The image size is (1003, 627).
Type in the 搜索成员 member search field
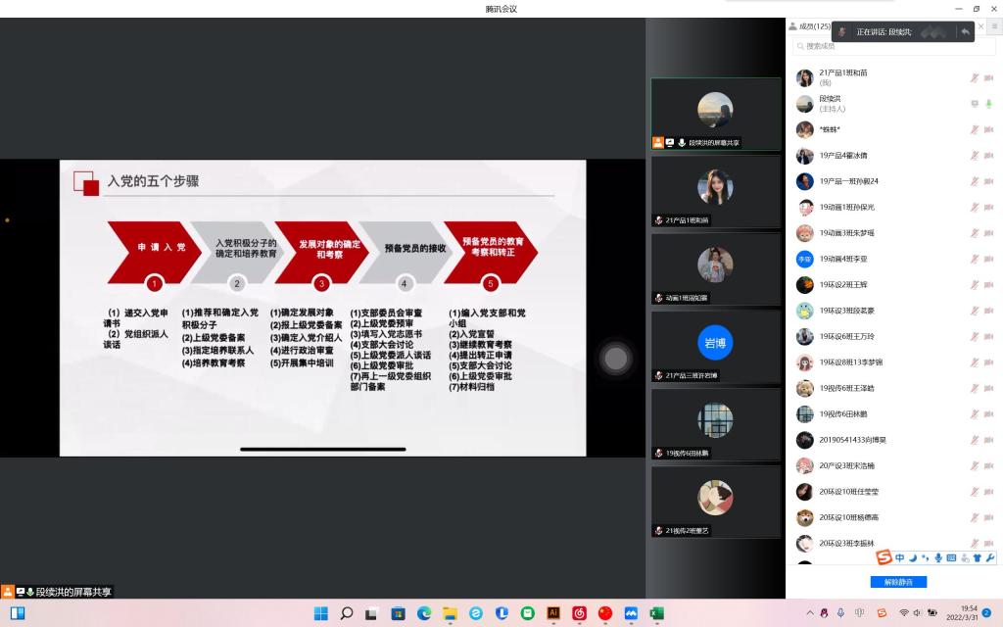click(x=893, y=46)
